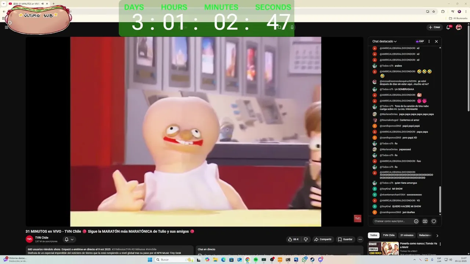This screenshot has height=264, width=470.
Task: Click the video player to pause
Action: (x=195, y=131)
